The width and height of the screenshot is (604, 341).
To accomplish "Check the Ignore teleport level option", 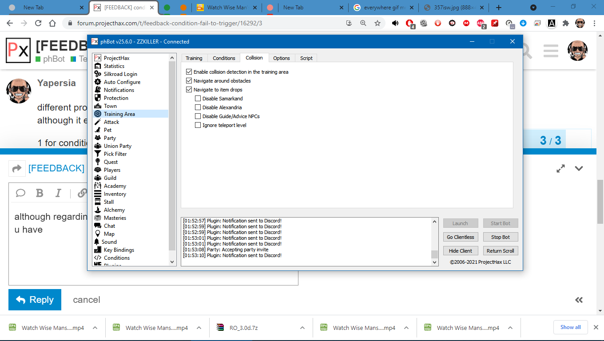I will coord(198,125).
